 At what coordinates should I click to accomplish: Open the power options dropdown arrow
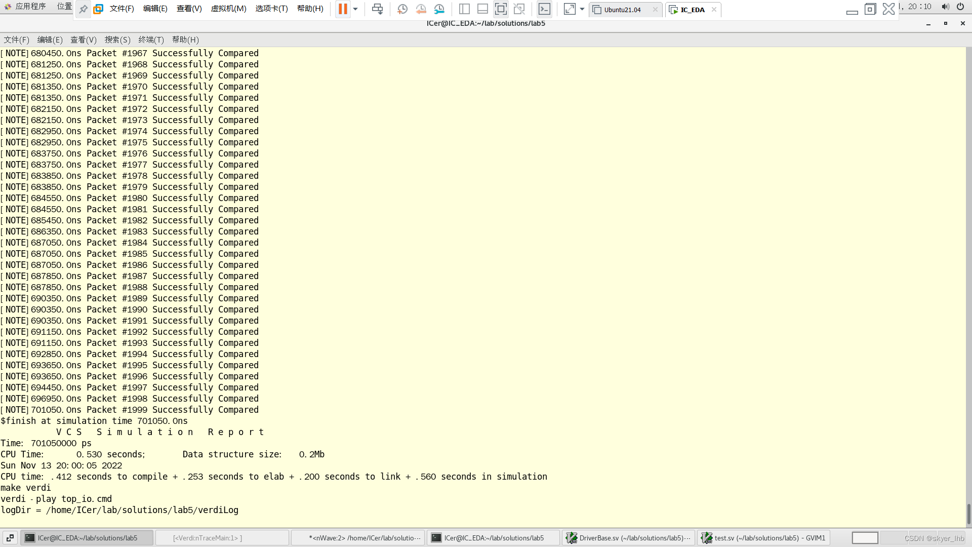tap(355, 9)
